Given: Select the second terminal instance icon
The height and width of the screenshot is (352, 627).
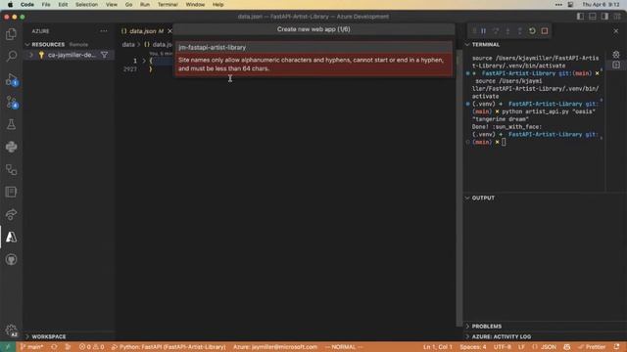Looking at the screenshot, I should click(x=616, y=65).
